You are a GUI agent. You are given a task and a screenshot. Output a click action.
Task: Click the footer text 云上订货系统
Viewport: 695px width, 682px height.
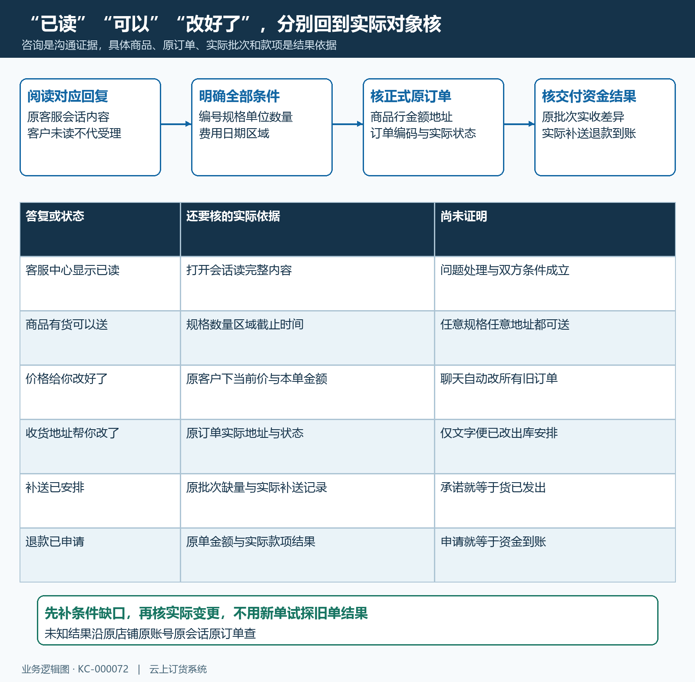(x=178, y=669)
